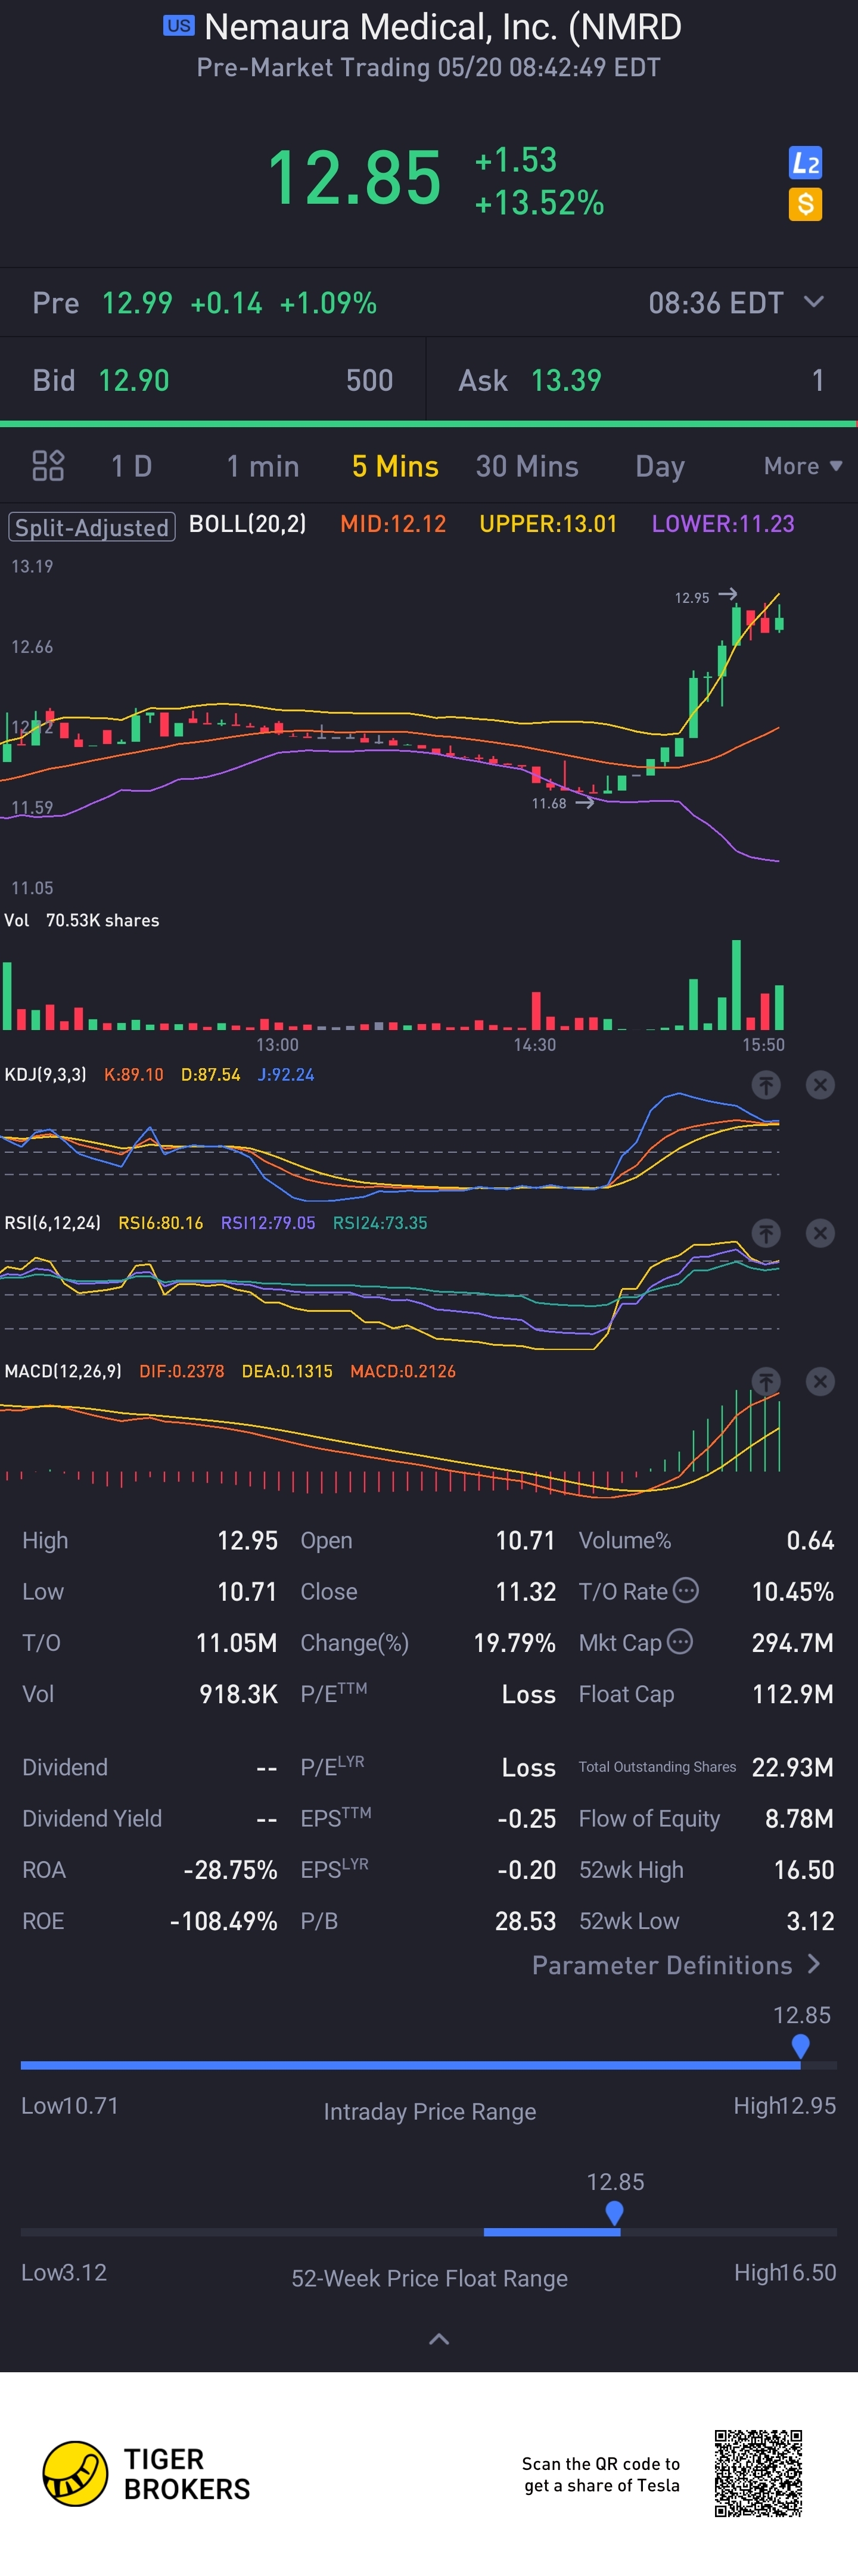Tap the 'K:89.10' KDJ reading
The image size is (858, 2576).
pos(134,1075)
